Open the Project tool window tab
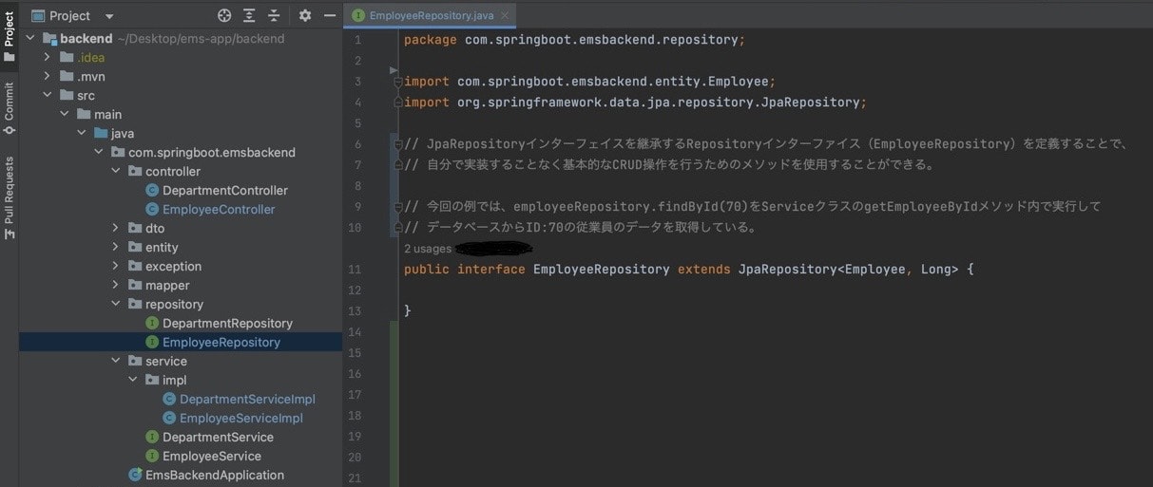The image size is (1153, 487). (9, 37)
